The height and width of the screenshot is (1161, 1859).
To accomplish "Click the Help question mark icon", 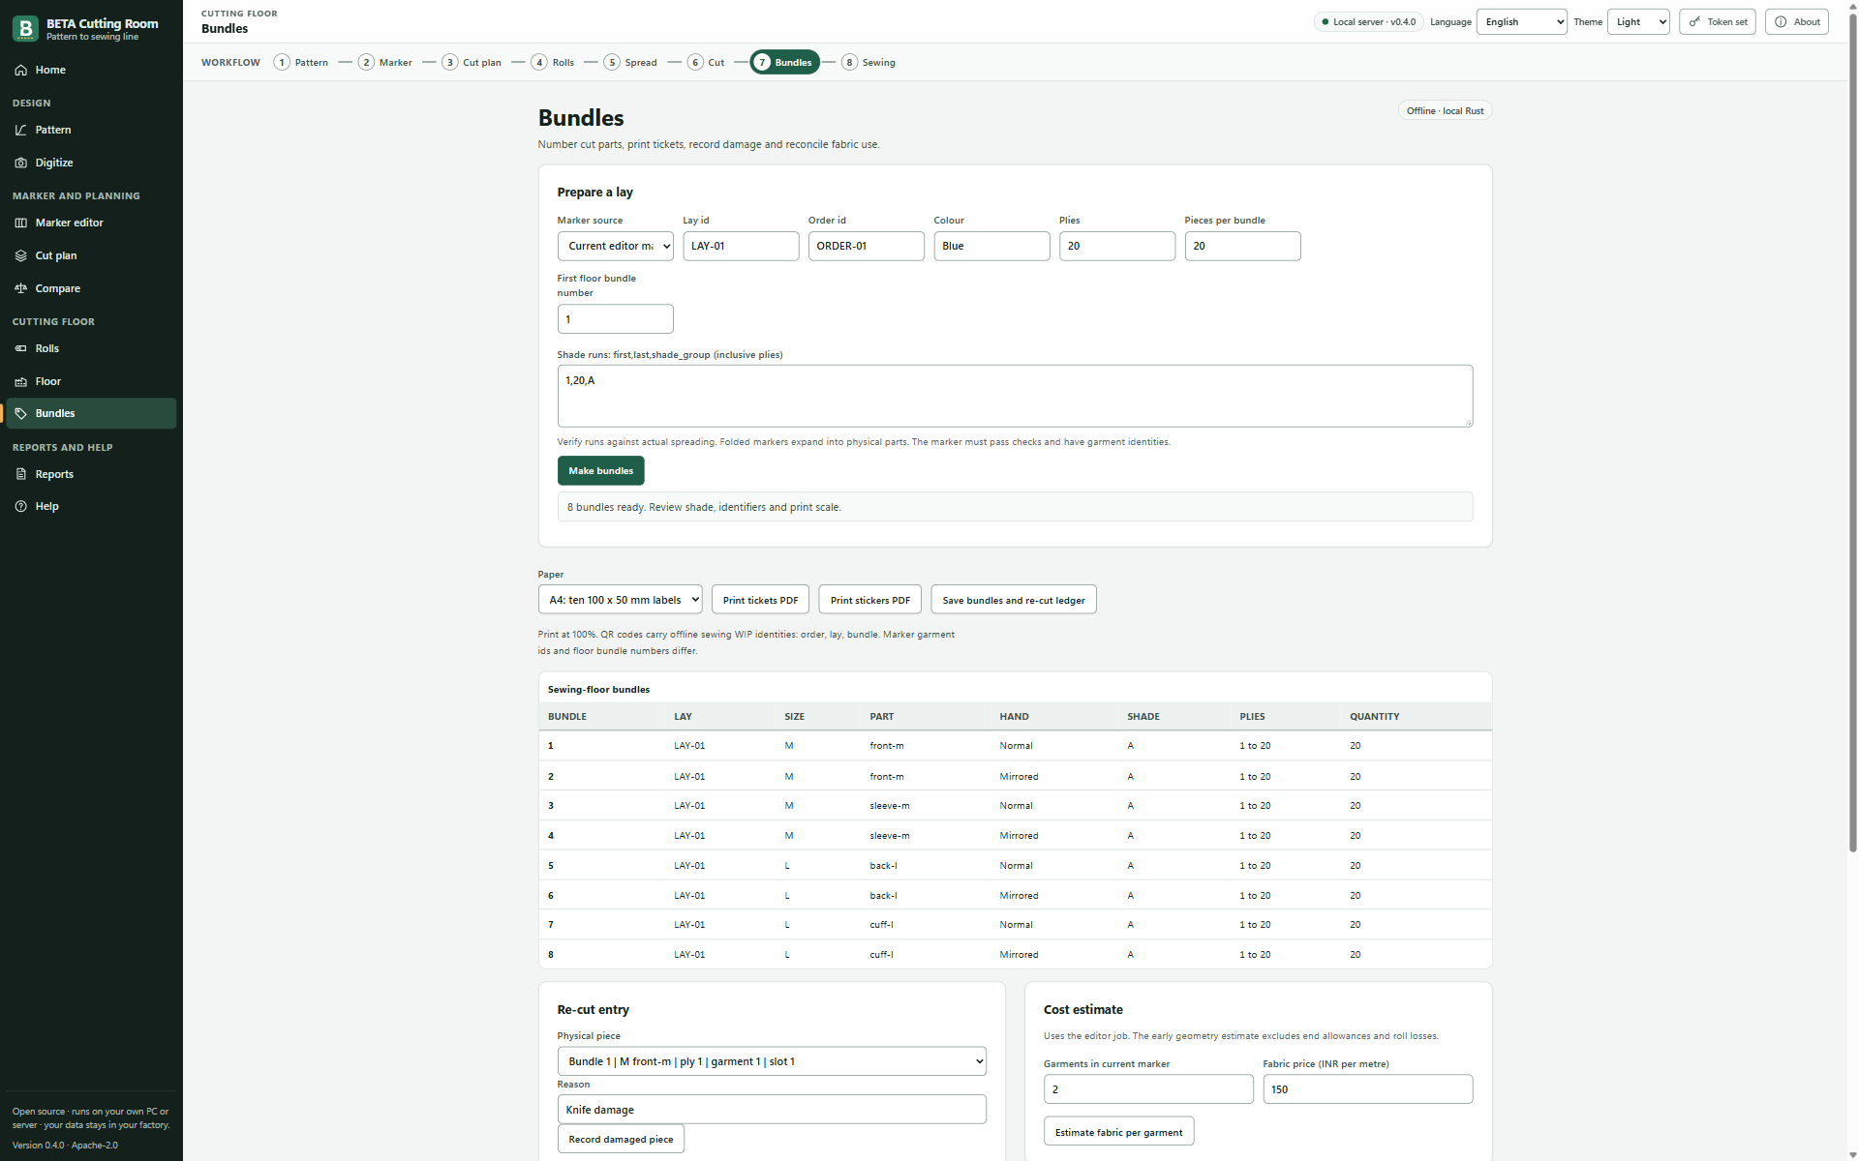I will pos(20,506).
